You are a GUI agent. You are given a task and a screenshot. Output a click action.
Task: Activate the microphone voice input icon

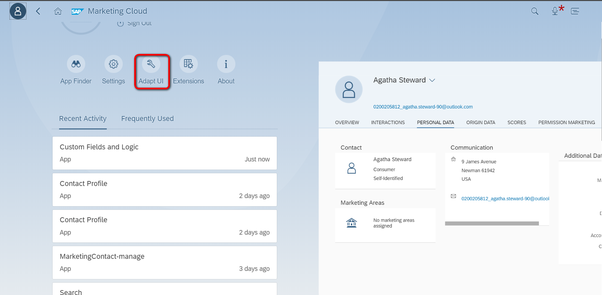click(x=555, y=11)
